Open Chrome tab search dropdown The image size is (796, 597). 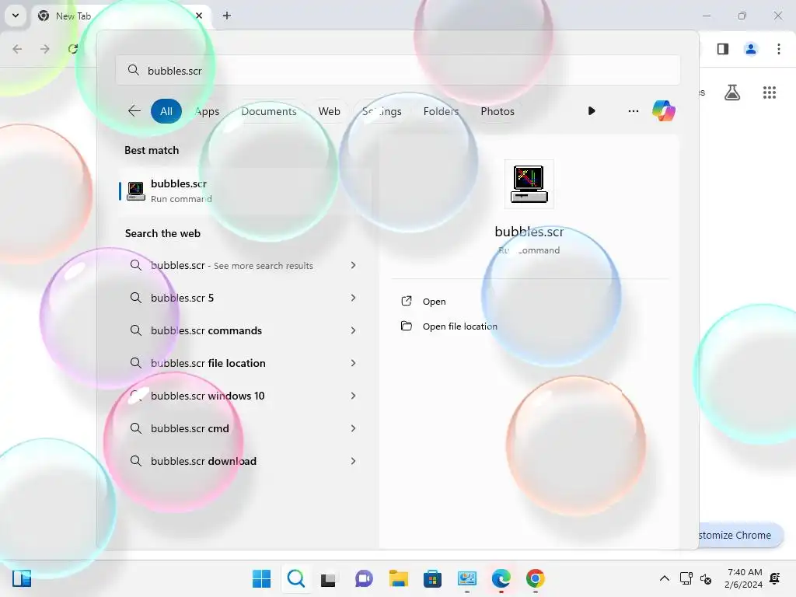(x=16, y=16)
